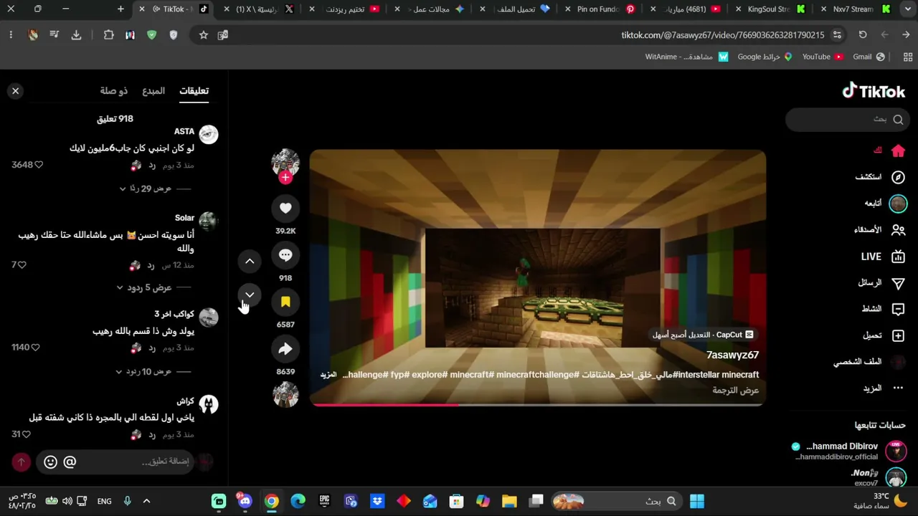
Task: Reply (رد) to Solar's comment
Action: [x=151, y=265]
